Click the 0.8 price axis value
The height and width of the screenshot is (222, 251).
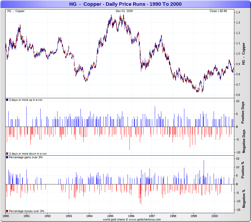[x=238, y=74]
